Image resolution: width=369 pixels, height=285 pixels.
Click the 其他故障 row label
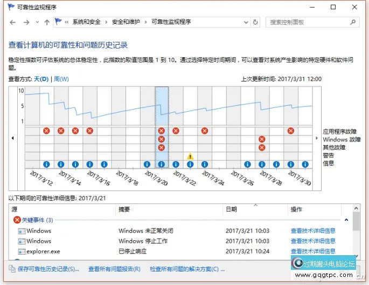pyautogui.click(x=334, y=147)
